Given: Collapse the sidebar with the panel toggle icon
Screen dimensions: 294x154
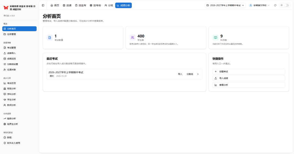Looking at the screenshot, I should coord(43,5).
